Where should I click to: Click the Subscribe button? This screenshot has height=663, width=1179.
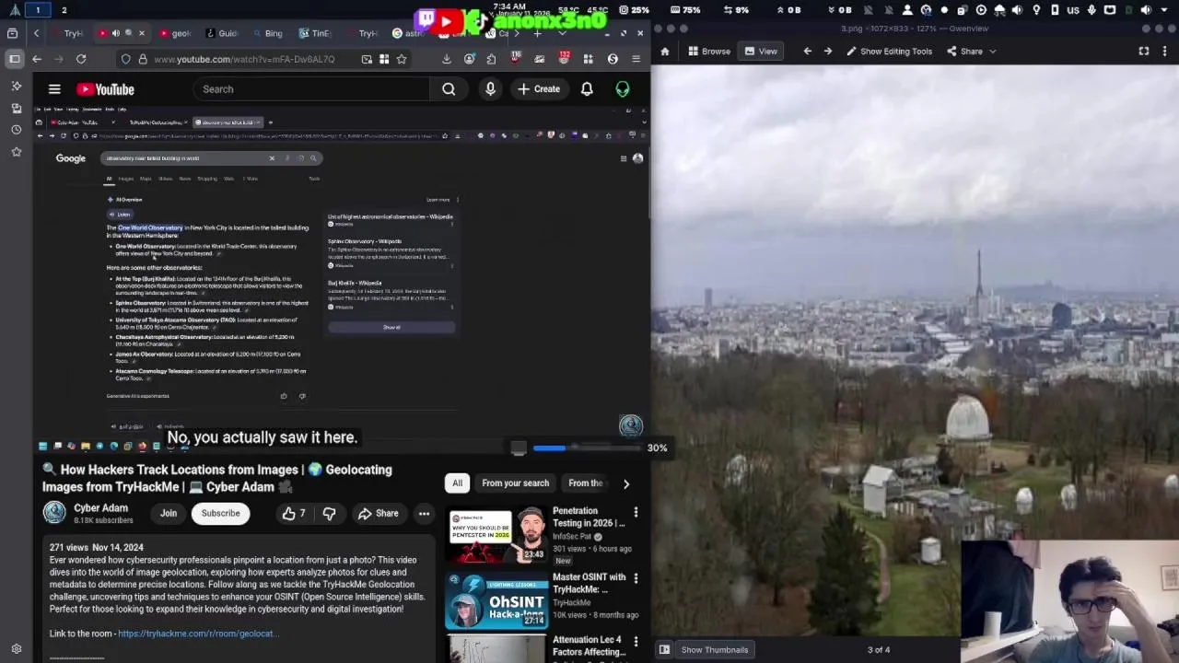tap(220, 514)
